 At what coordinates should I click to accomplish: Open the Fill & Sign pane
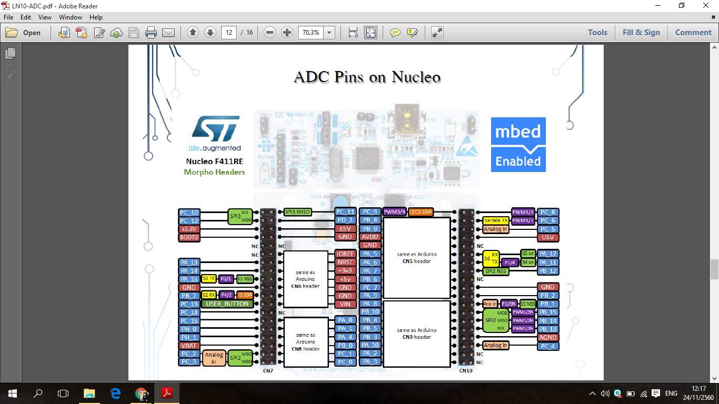click(641, 33)
